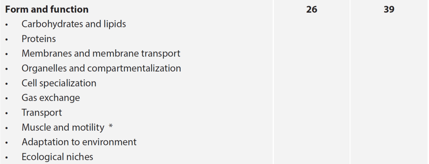Screen dimensions: 429x164
Task: Click the bullet beside Proteins
Action: click(7, 40)
